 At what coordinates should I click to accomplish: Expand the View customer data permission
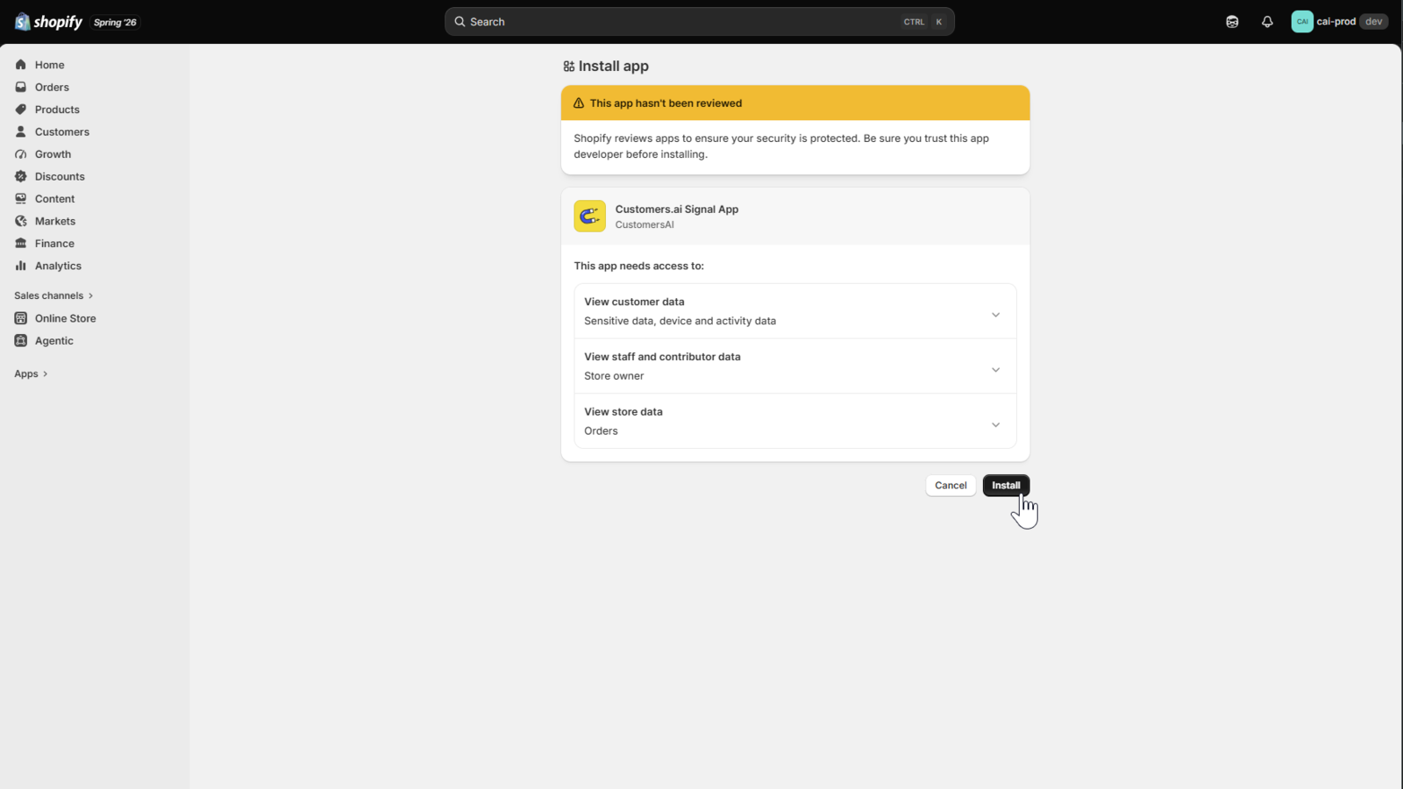pos(795,311)
